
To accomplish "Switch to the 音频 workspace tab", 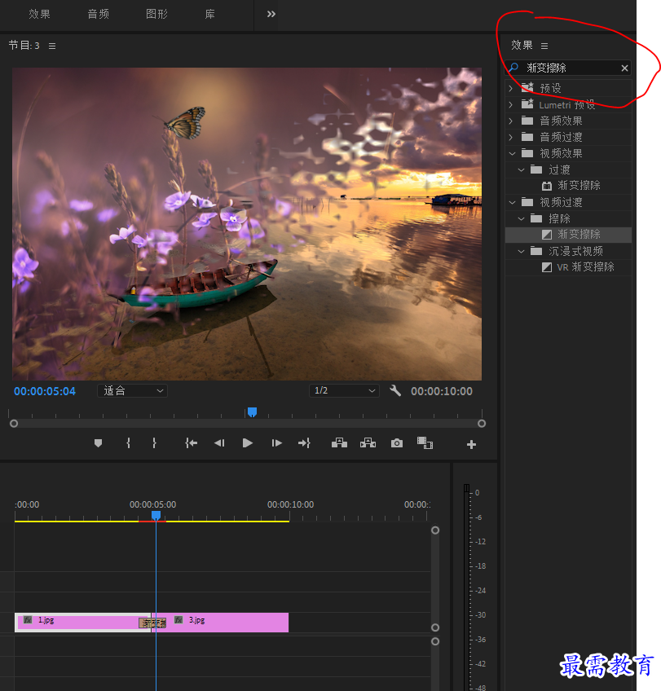I will click(x=99, y=14).
